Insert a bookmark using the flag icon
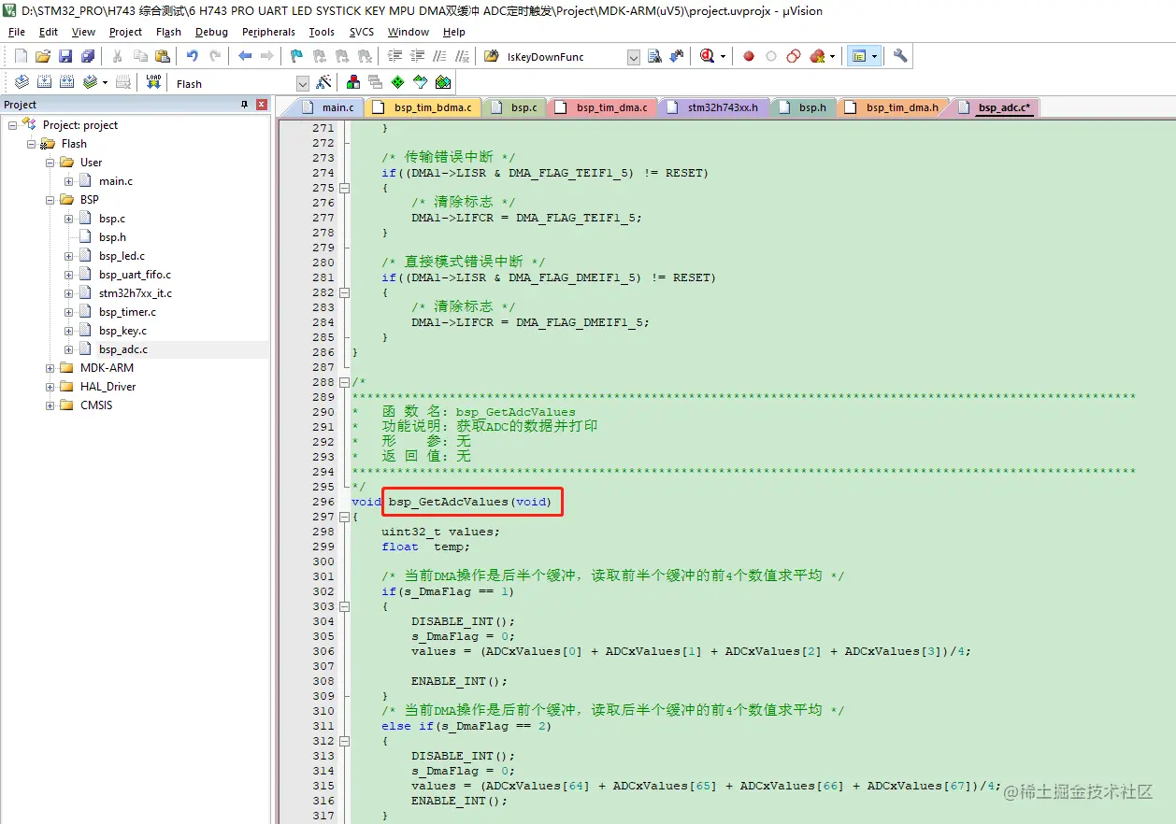The height and width of the screenshot is (824, 1176). point(296,56)
